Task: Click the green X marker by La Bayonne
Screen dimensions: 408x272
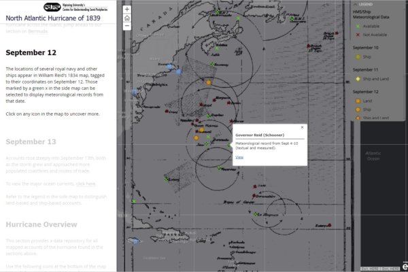Action: [x=255, y=214]
